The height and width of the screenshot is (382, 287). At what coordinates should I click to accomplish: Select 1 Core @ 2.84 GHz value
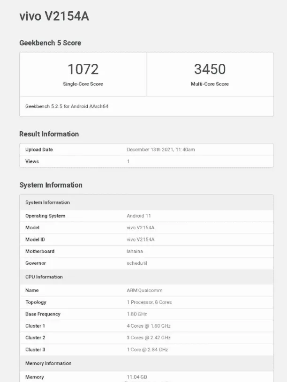pos(147,350)
